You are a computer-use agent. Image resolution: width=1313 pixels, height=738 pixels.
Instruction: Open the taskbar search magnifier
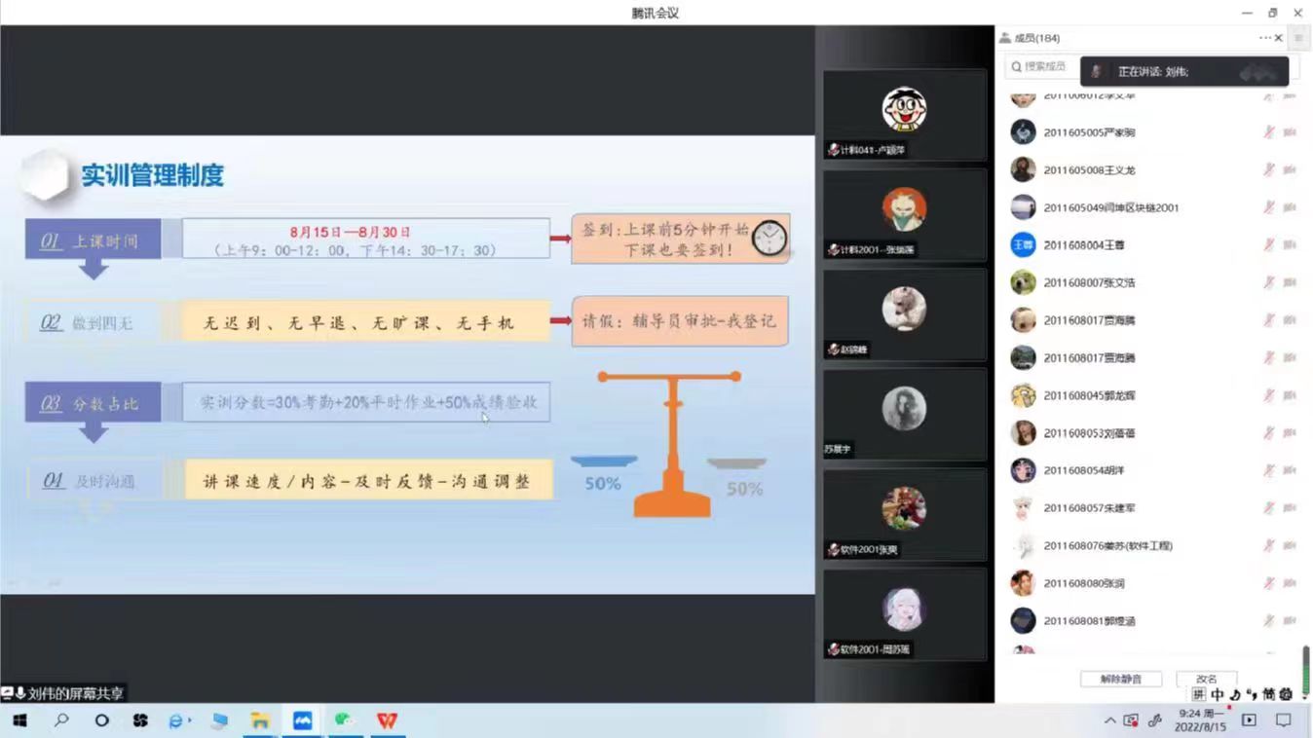tap(61, 720)
